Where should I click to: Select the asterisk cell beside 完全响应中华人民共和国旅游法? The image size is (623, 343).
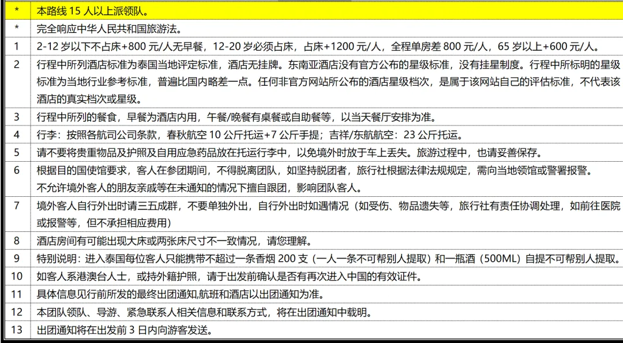point(17,29)
